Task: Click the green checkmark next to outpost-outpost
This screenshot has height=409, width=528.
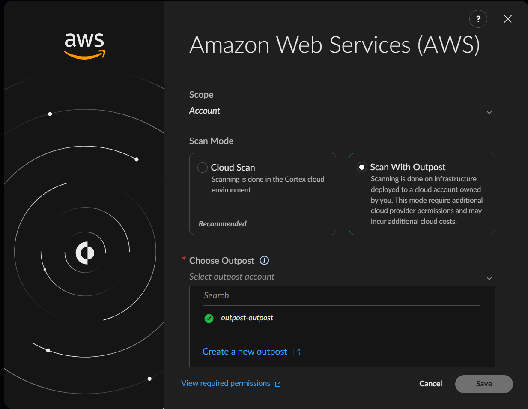Action: click(209, 318)
